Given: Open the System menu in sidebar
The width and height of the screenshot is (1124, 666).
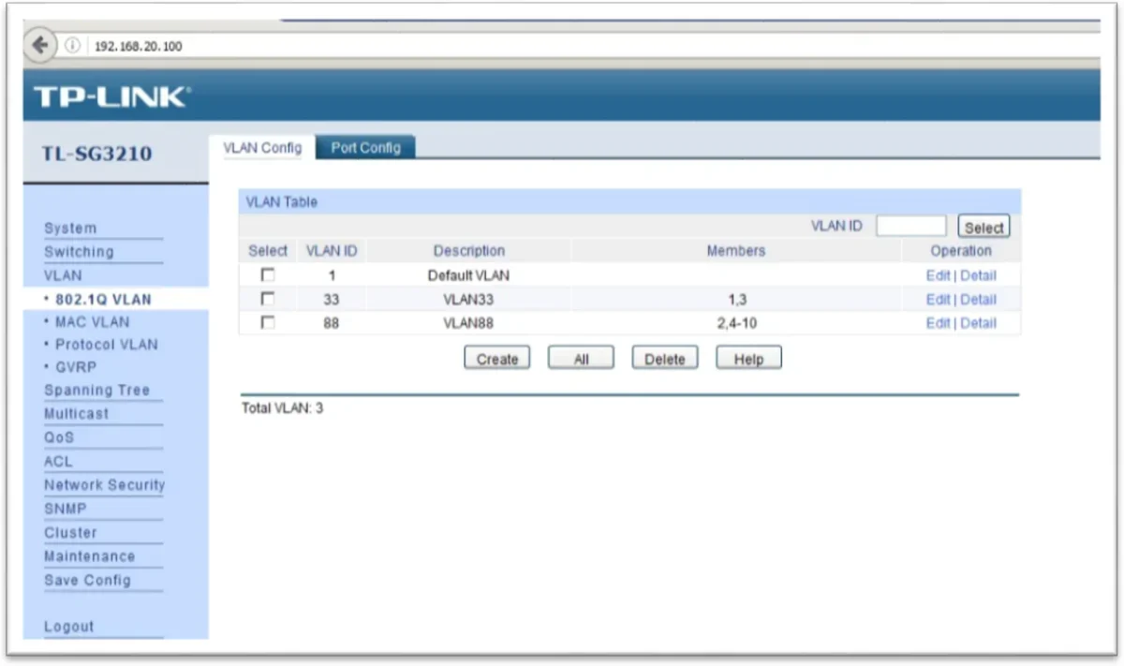Looking at the screenshot, I should coord(70,228).
